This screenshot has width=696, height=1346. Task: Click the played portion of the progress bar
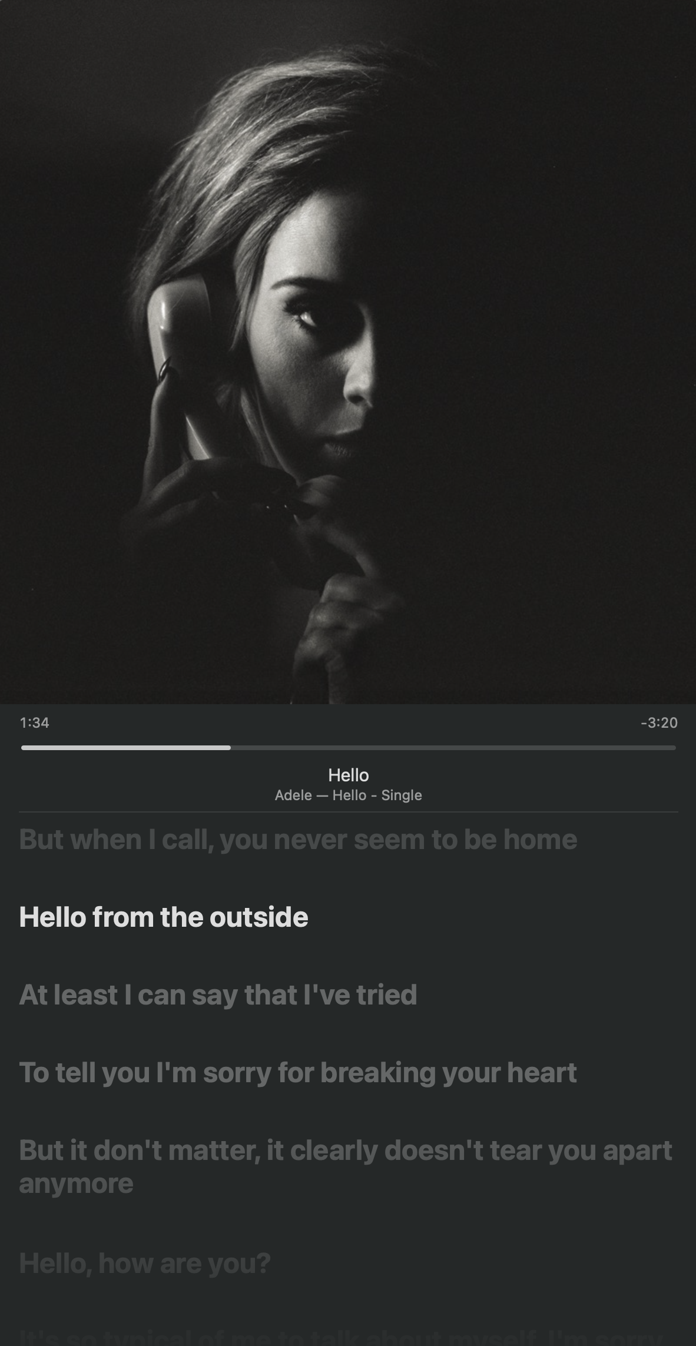pos(125,748)
